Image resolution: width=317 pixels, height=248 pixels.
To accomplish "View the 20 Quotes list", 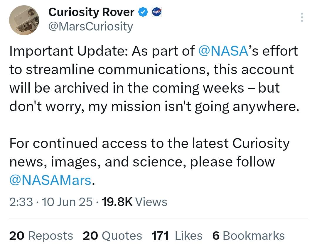I will pos(112,235).
